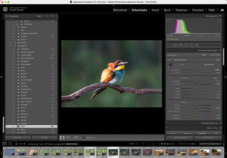This screenshot has width=227, height=158.
Task: Enable the Softproof checkbox
Action: (x=83, y=138)
